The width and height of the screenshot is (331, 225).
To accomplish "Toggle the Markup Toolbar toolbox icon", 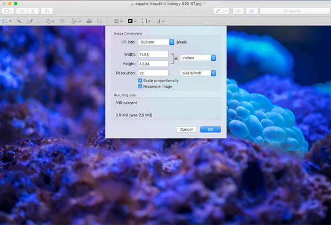I will point(252,11).
